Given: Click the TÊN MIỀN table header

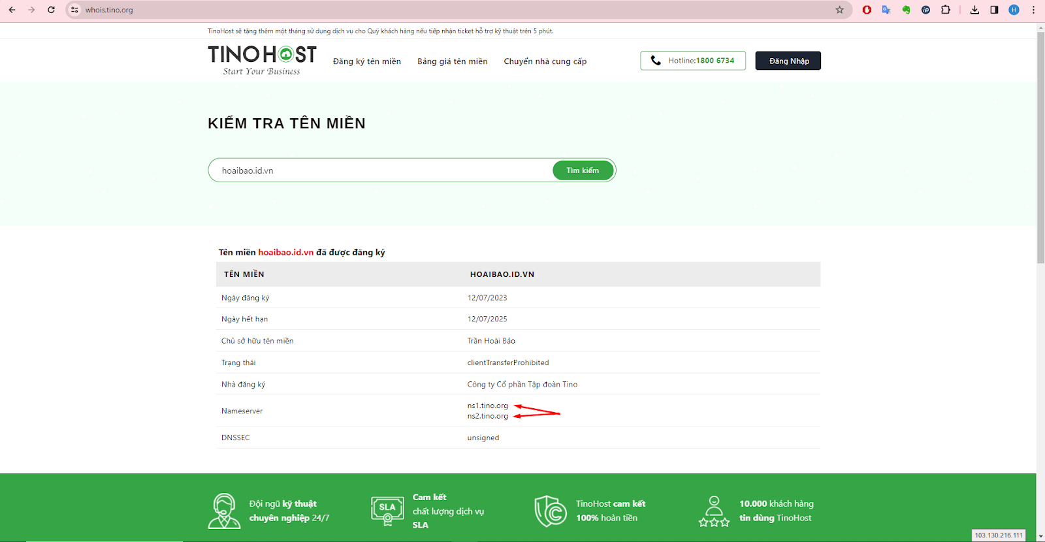Looking at the screenshot, I should 244,274.
